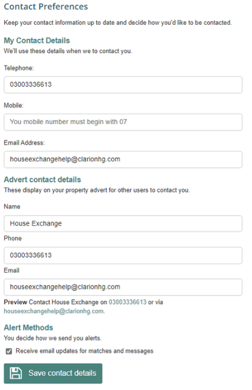Click the floppy disk save icon
Image resolution: width=252 pixels, height=390 pixels.
point(16,373)
